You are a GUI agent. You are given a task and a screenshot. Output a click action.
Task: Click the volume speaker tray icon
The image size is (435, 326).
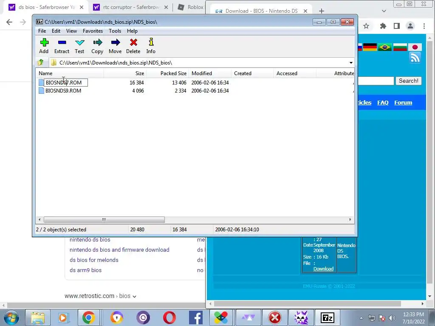[392, 318]
